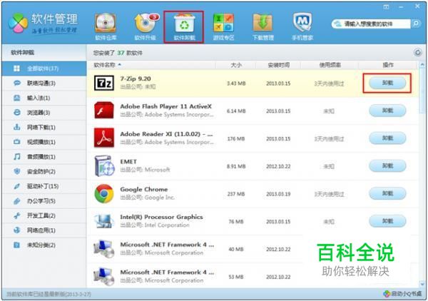Click Intel Corporation publisher text
This screenshot has width=428, height=301.
pos(167,225)
